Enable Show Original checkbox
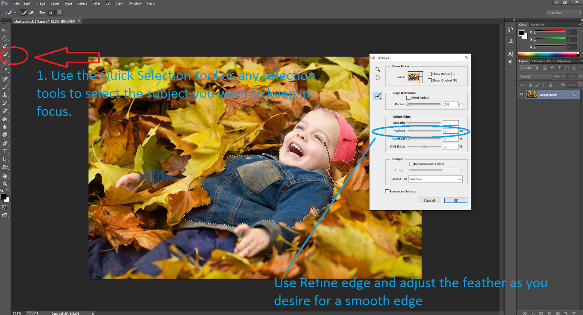 (x=430, y=80)
